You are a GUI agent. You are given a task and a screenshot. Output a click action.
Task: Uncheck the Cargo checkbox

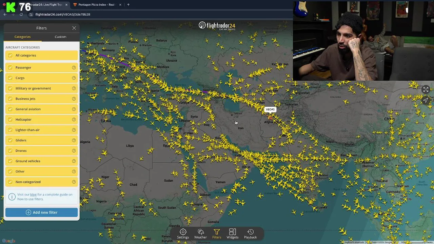10,78
